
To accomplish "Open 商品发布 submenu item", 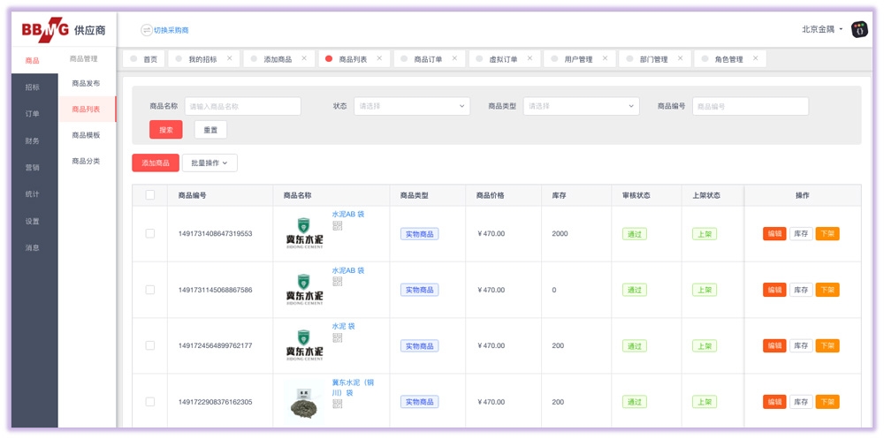I will 87,83.
